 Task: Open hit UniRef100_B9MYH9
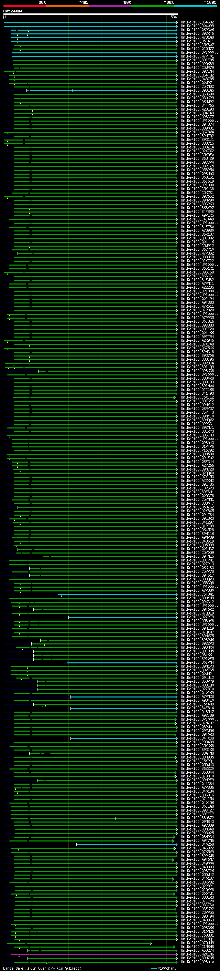click(197, 598)
